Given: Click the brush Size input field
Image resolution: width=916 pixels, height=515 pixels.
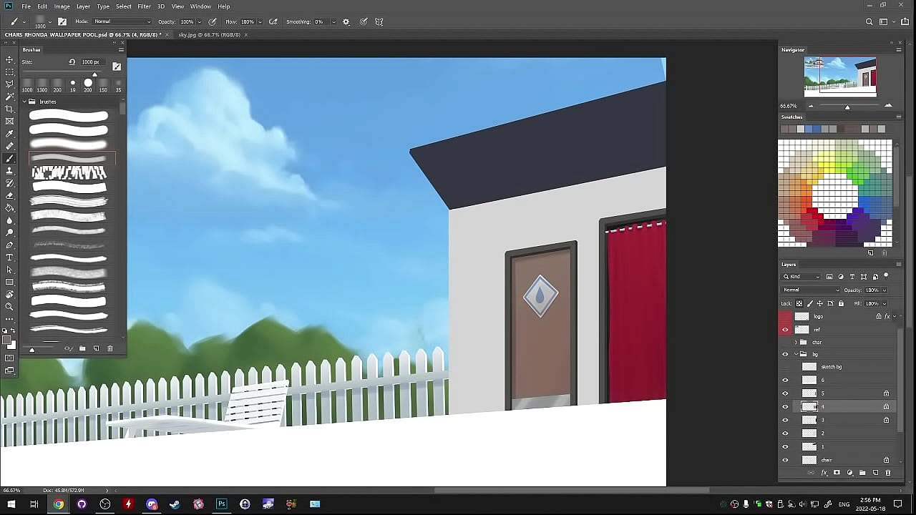Looking at the screenshot, I should coord(91,62).
